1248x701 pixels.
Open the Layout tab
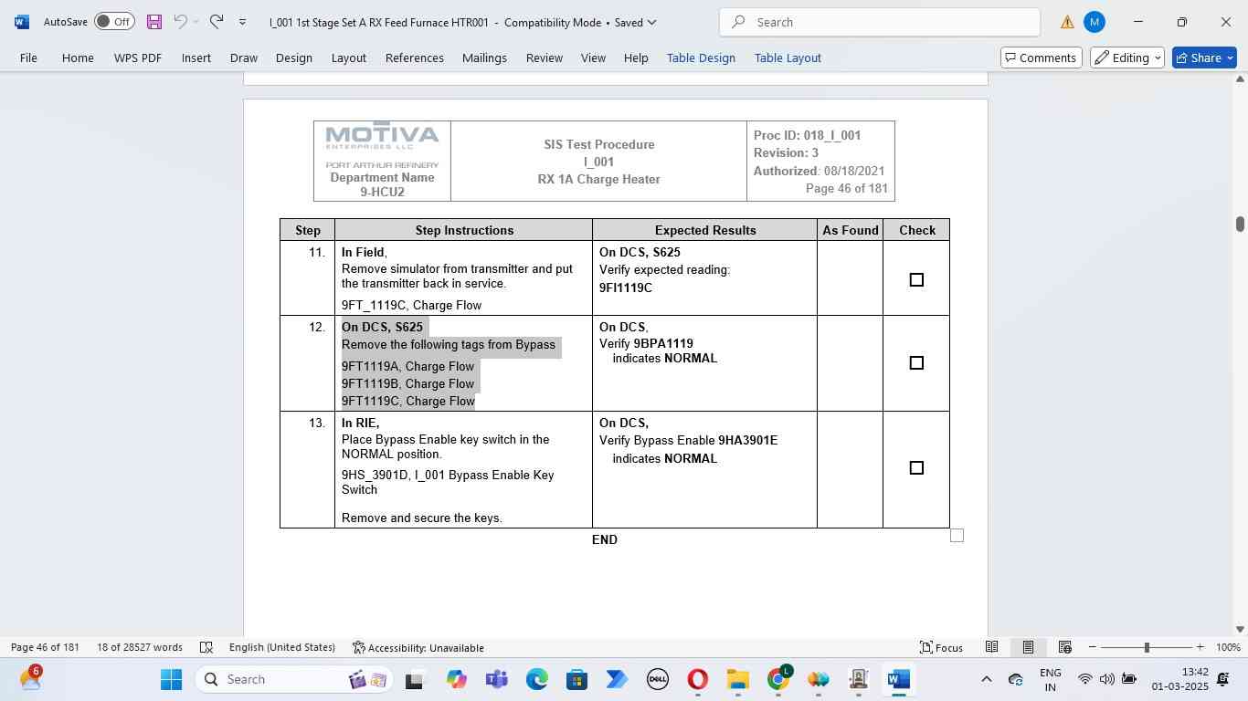pos(349,58)
